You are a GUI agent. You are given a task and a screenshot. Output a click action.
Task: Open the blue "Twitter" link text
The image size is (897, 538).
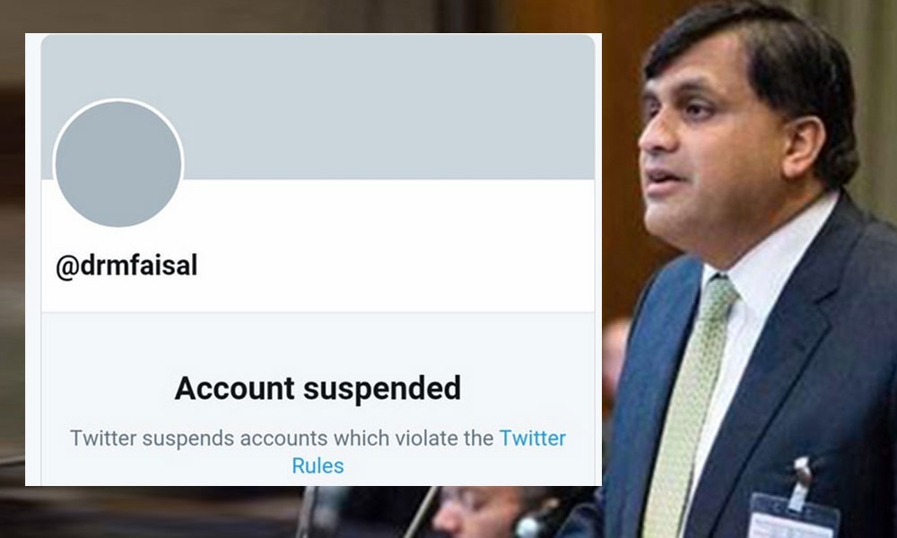(532, 438)
